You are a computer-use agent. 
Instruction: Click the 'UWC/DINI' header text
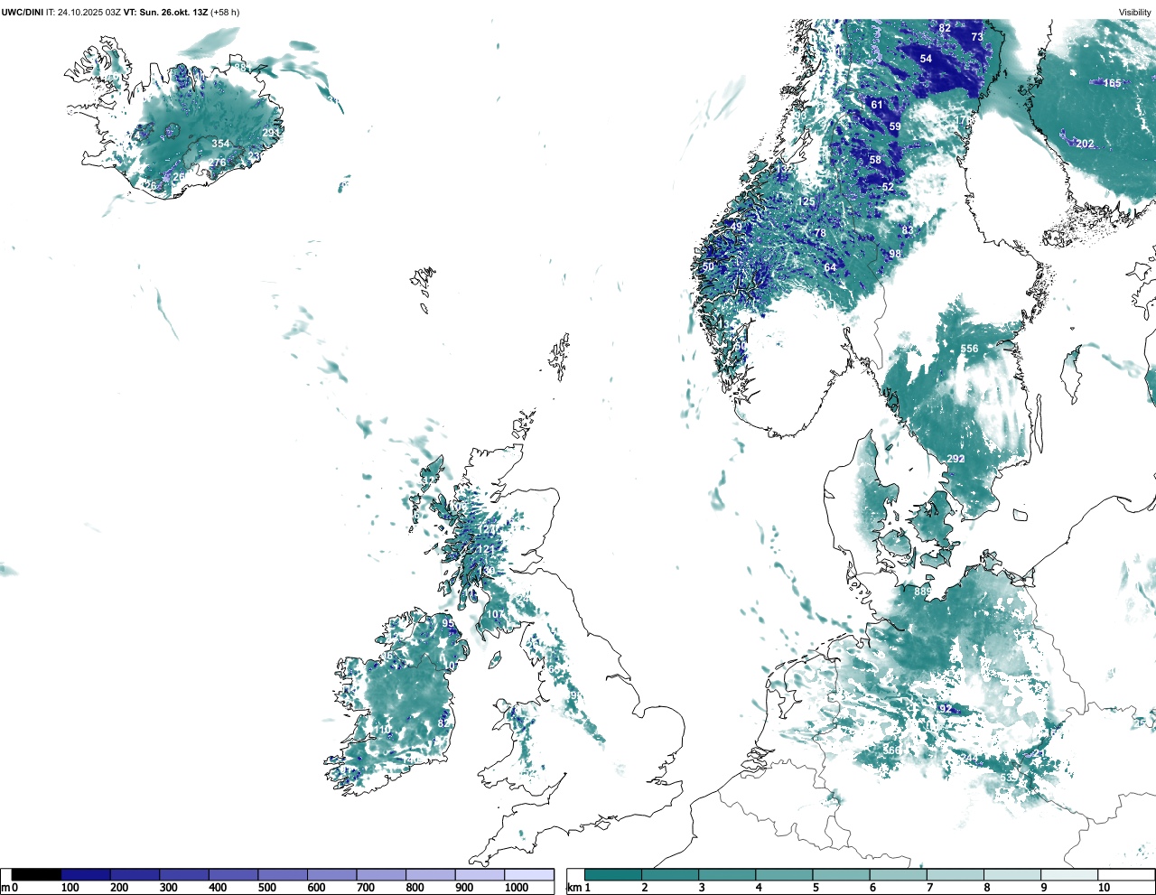click(x=22, y=12)
